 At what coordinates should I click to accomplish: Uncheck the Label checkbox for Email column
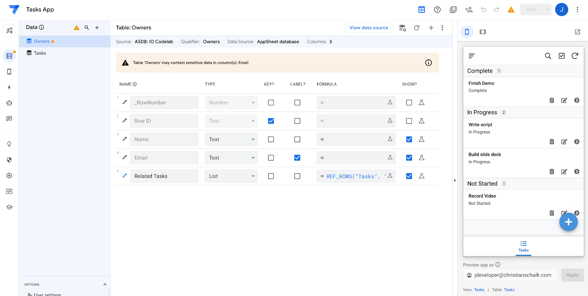coord(297,158)
